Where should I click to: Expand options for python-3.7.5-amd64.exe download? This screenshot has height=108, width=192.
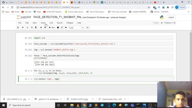(61, 99)
